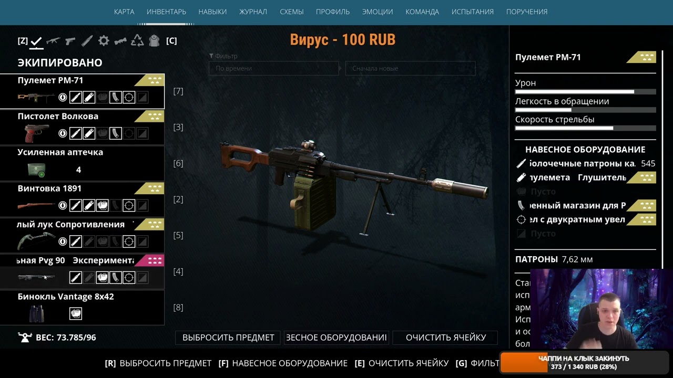This screenshot has width=673, height=378.
Task: Select the Equipped filter checkmark icon
Action: click(36, 41)
